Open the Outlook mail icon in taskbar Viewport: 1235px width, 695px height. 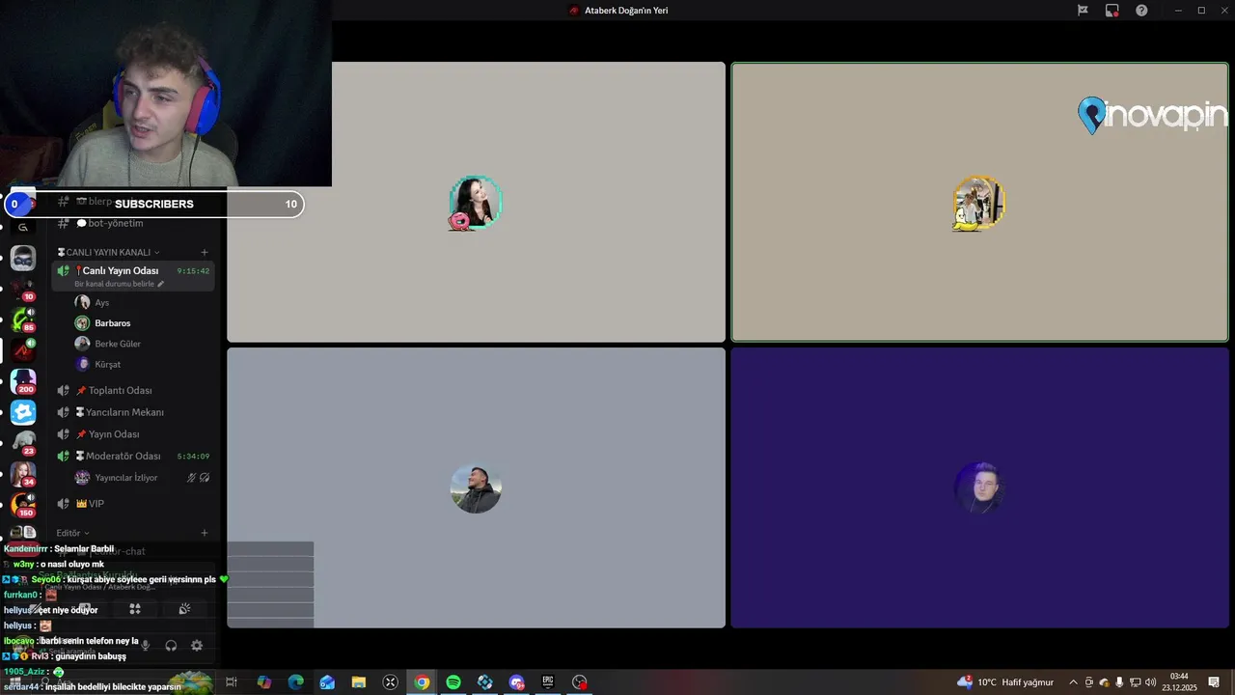click(327, 682)
